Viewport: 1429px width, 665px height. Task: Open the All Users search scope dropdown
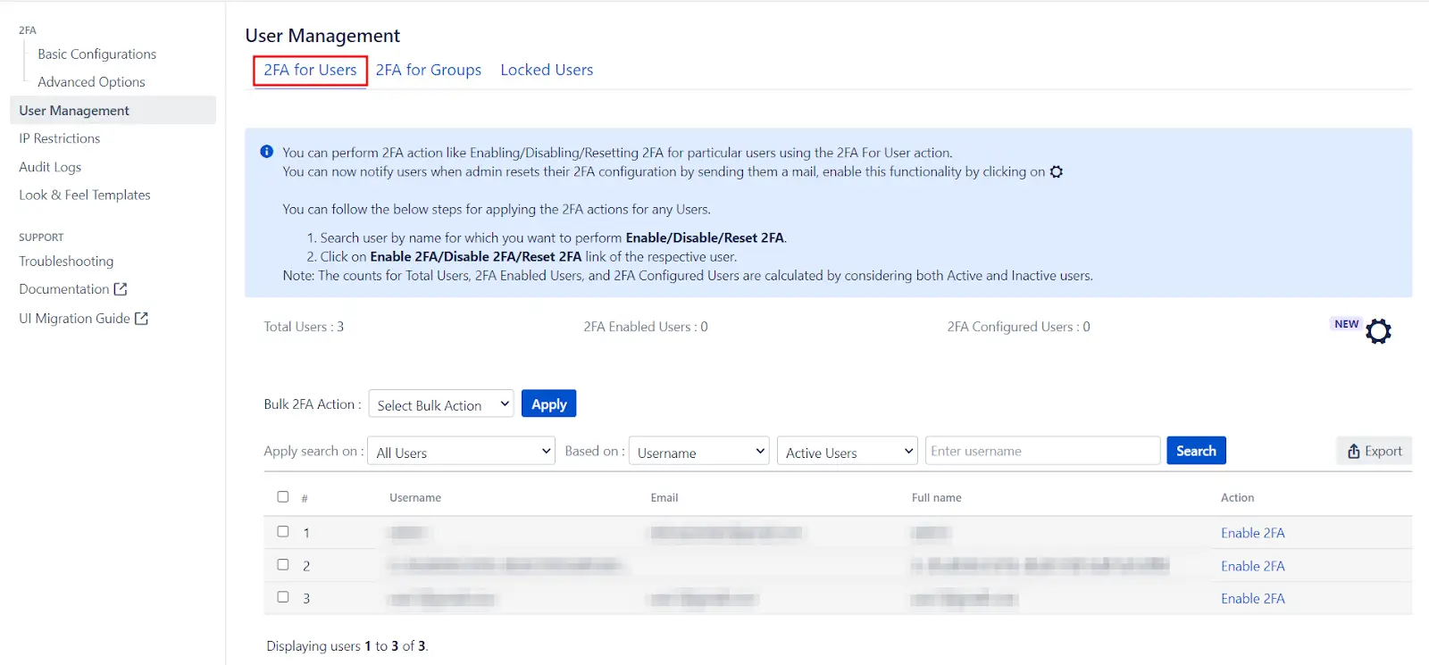[x=461, y=451]
